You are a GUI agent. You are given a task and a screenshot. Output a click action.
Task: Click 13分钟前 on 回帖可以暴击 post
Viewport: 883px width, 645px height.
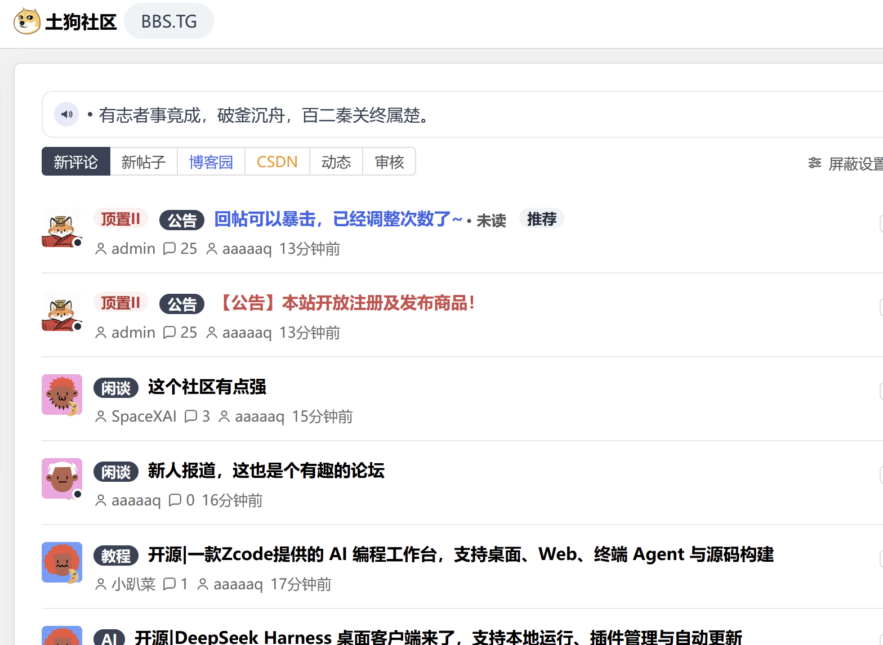310,248
